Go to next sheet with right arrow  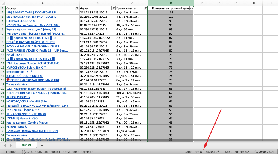pos(11,145)
